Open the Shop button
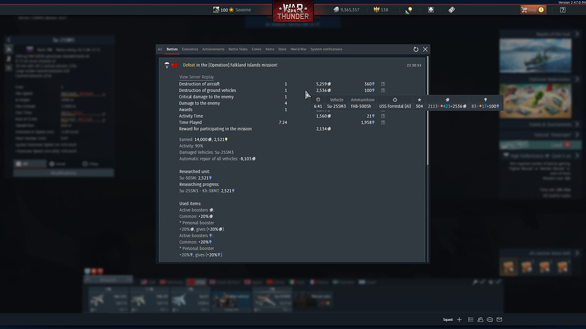The image size is (586, 329). (533, 10)
